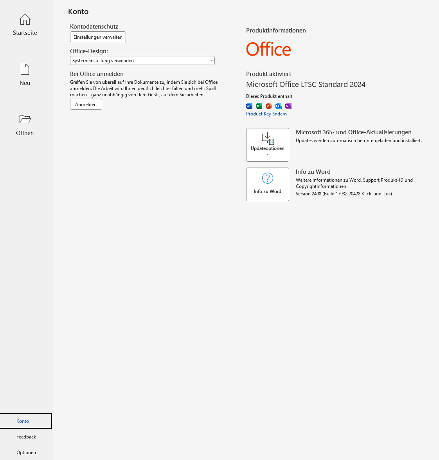Open the Info zu Word question mark button
The width and height of the screenshot is (439, 460).
click(268, 184)
